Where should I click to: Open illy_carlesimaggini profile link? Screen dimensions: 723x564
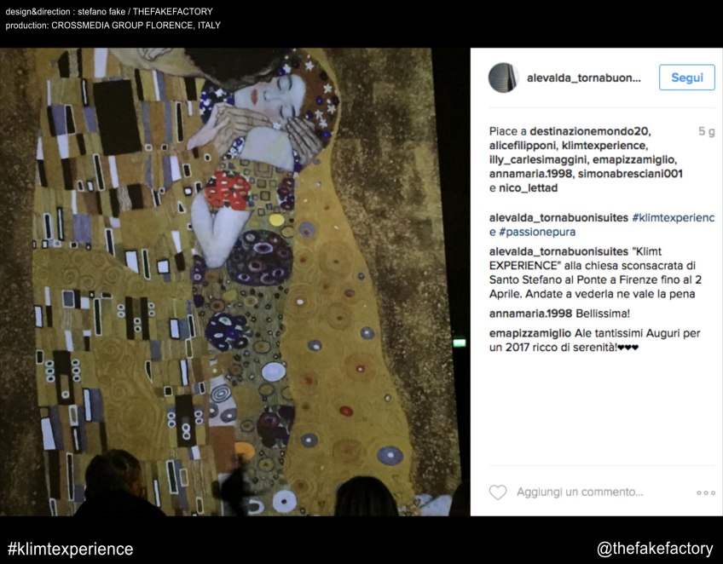(x=537, y=160)
